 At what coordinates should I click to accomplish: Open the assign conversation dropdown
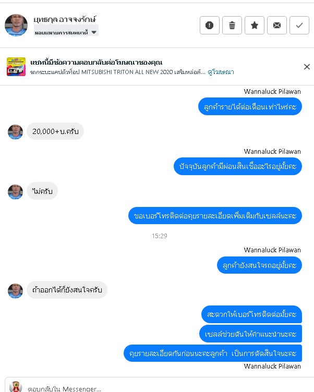(x=66, y=32)
